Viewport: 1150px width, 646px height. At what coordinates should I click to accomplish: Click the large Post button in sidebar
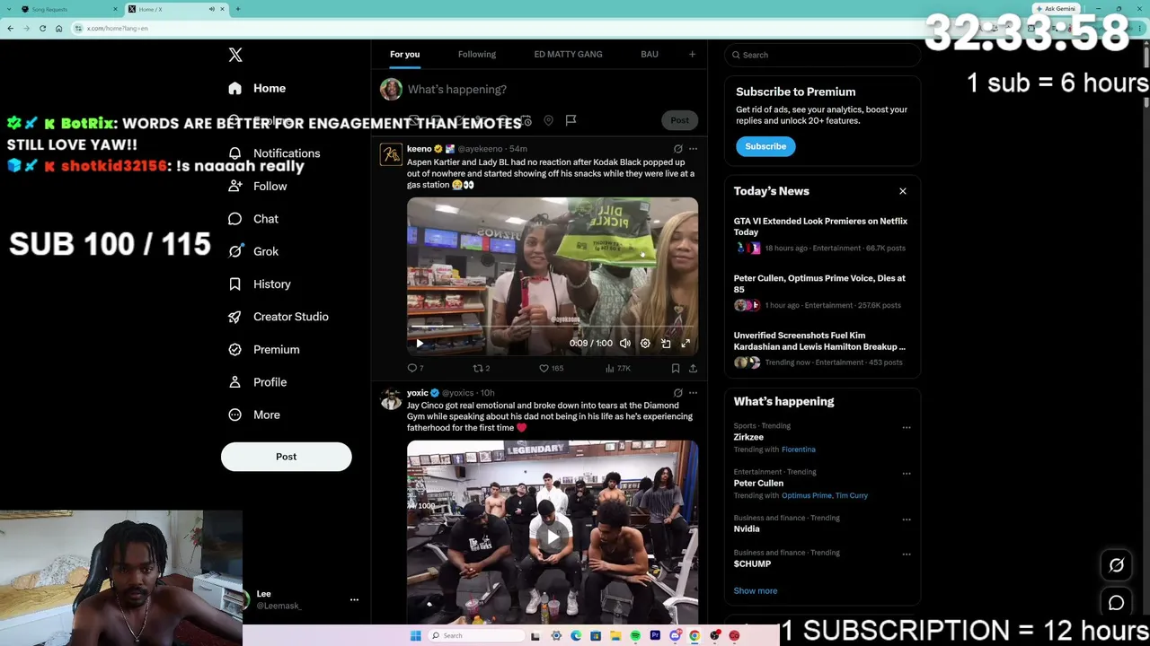coord(286,457)
